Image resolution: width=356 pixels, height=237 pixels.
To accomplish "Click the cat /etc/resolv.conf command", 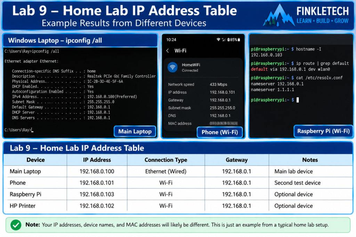I will [319, 78].
